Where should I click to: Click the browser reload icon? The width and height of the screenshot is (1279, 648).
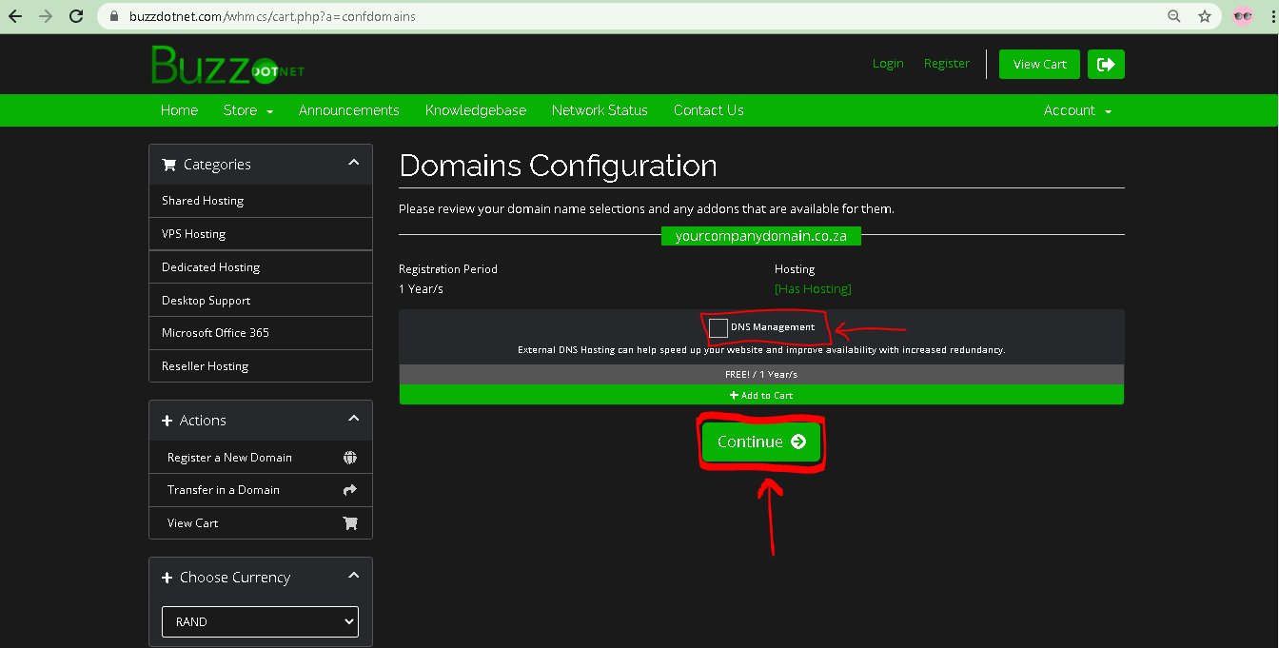coord(75,16)
